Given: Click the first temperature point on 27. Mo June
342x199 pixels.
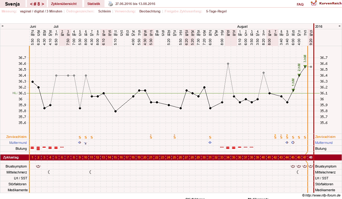Looking at the screenshot, I should (32, 82).
